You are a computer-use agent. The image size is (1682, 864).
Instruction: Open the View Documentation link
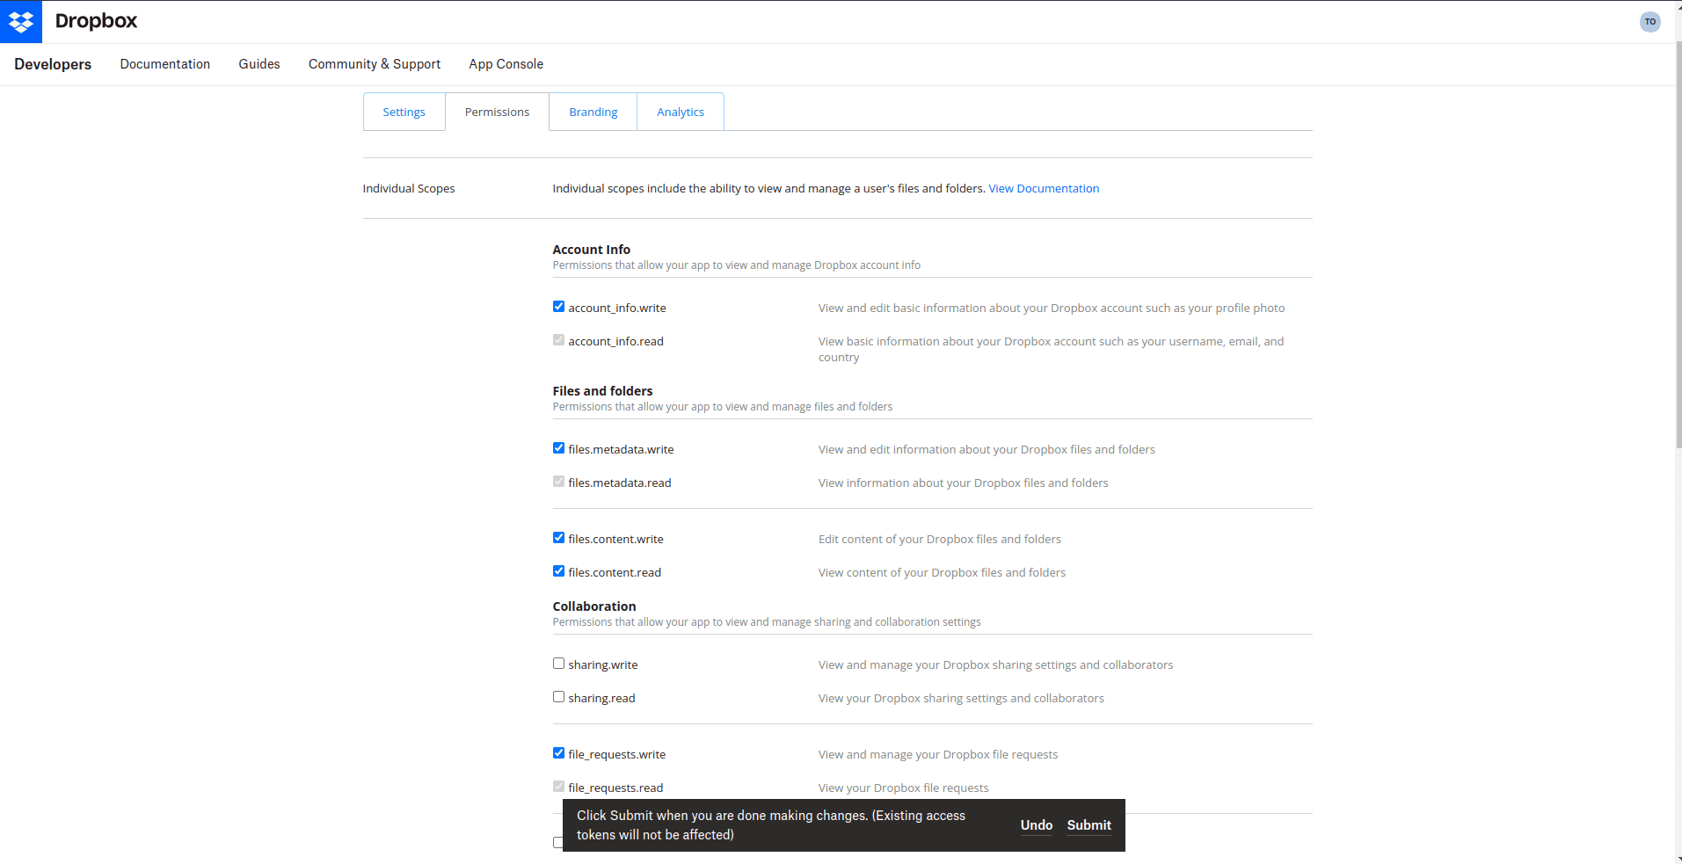(x=1043, y=188)
